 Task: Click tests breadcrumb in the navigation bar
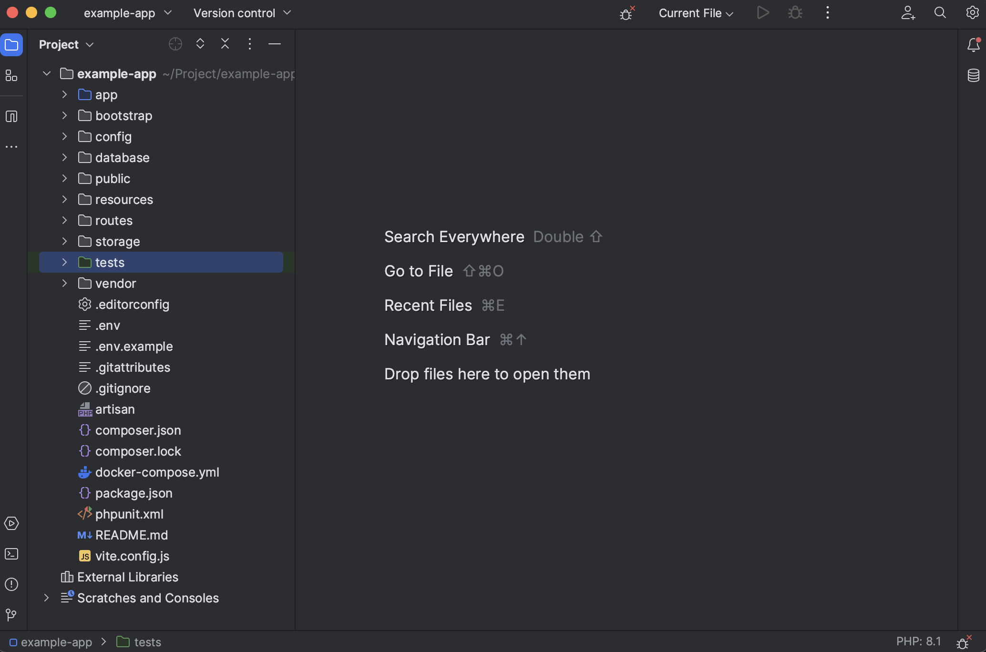(x=147, y=642)
